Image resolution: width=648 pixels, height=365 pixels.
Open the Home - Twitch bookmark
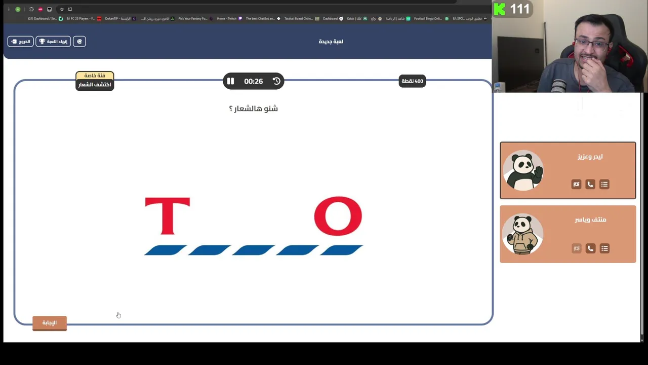click(x=229, y=19)
